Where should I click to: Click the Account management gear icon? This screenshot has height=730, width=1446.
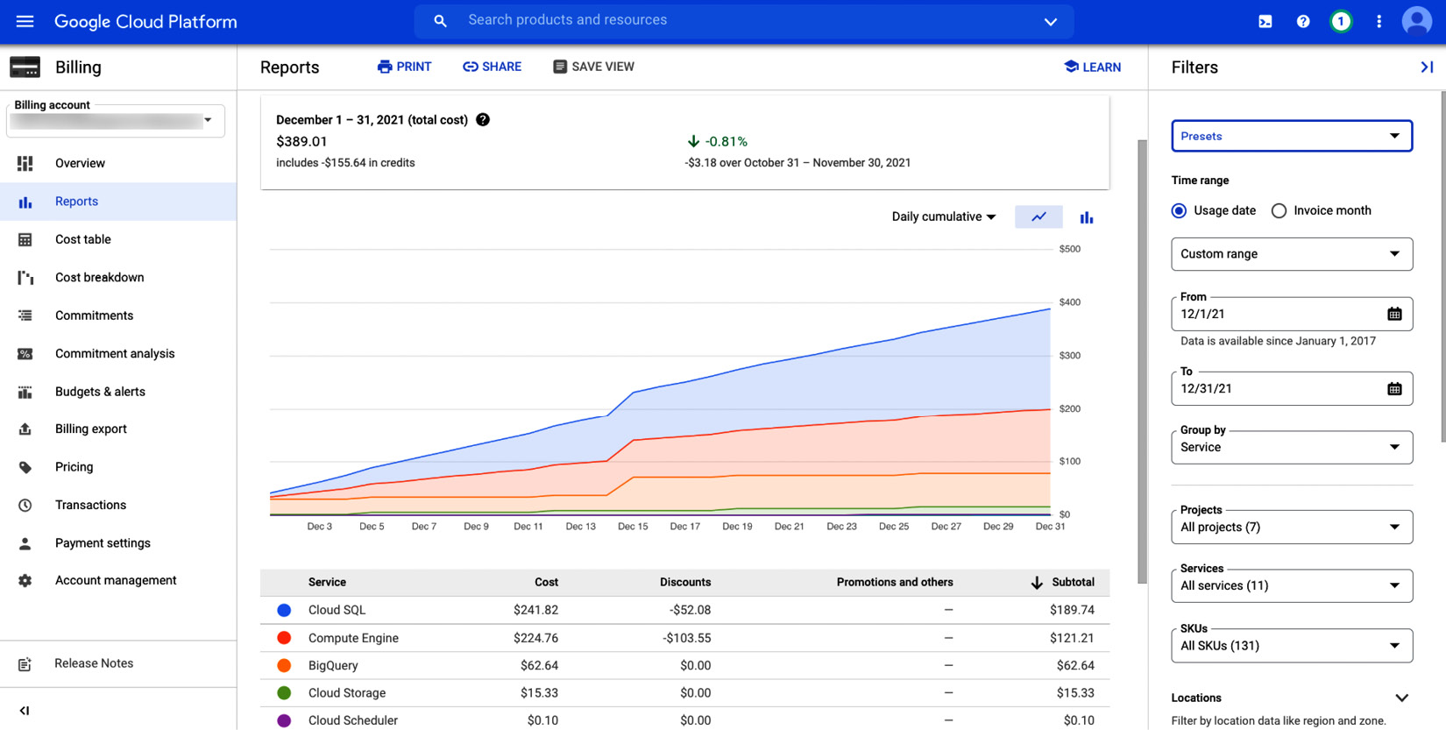[x=25, y=580]
